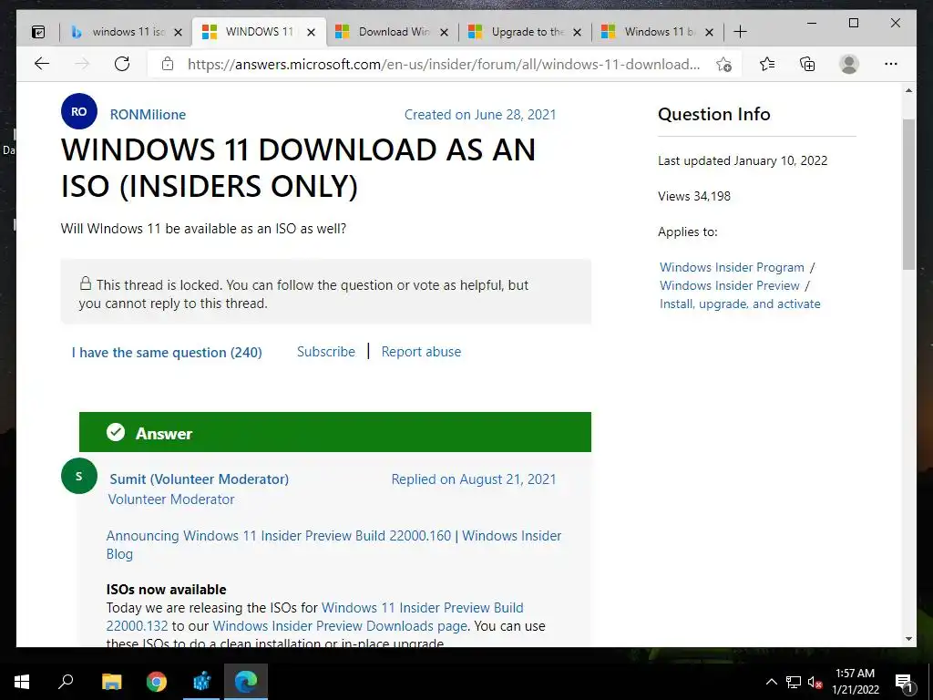Viewport: 933px width, 700px height.
Task: Switch to the 'windows 11 iso' Bing tab
Action: click(126, 32)
